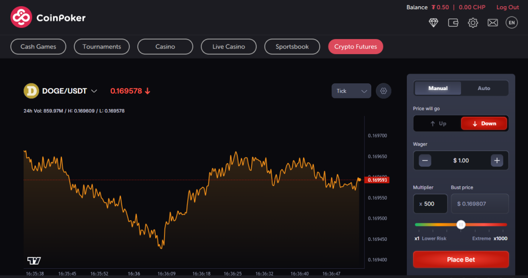The width and height of the screenshot is (528, 278).
Task: Click the CoinPoker logo icon
Action: pyautogui.click(x=21, y=17)
